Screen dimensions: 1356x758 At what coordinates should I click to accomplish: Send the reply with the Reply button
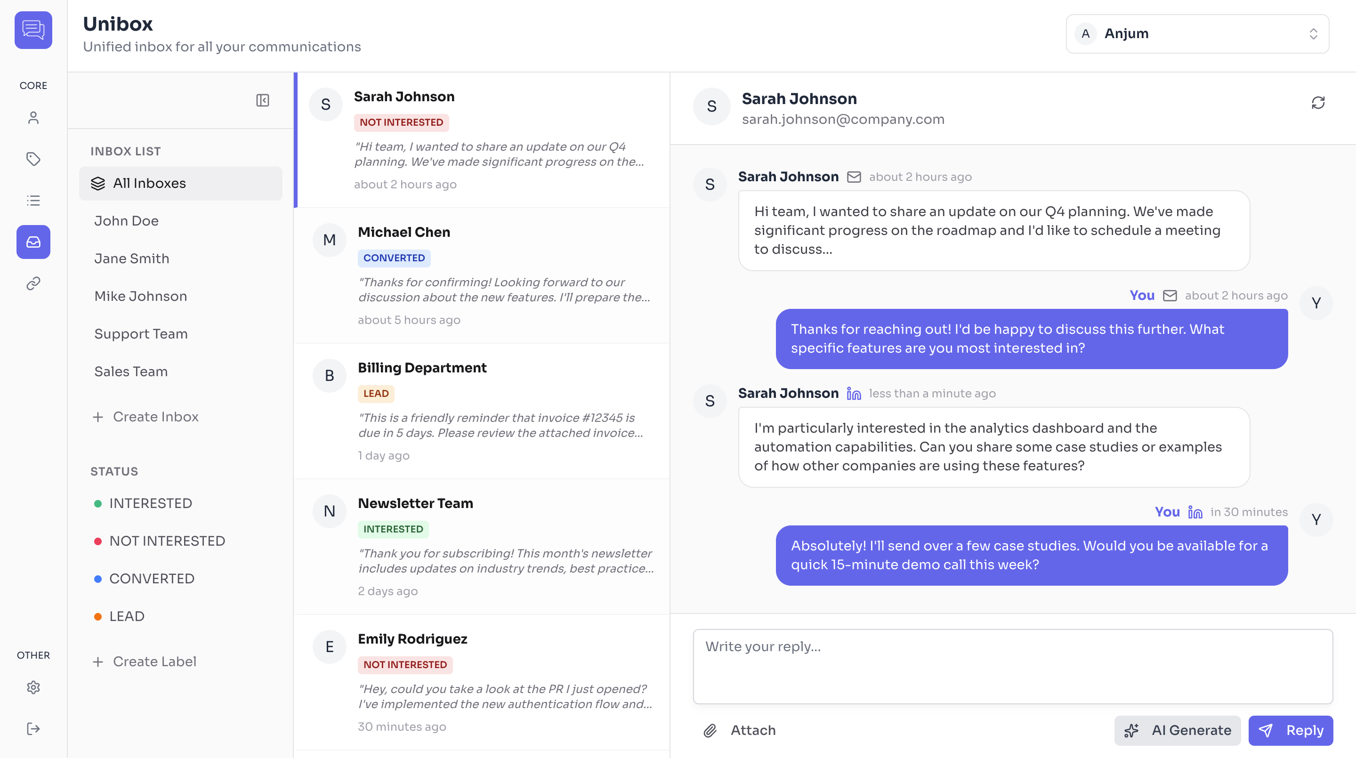[1291, 730]
